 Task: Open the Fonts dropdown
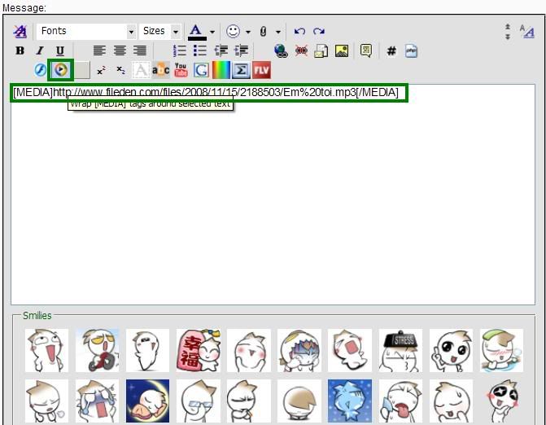[85, 31]
